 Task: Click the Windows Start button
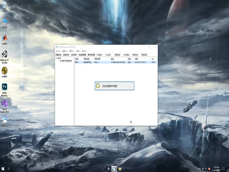click(3, 169)
